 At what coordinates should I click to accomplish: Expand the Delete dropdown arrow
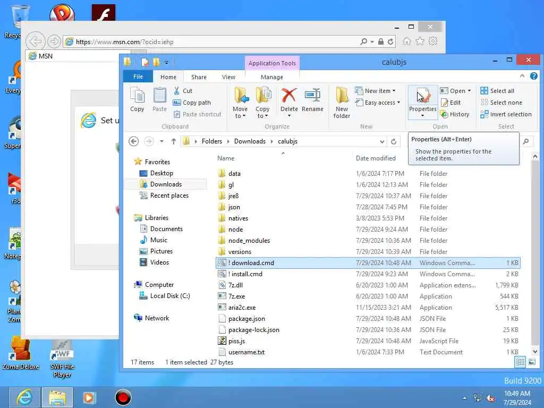click(289, 116)
